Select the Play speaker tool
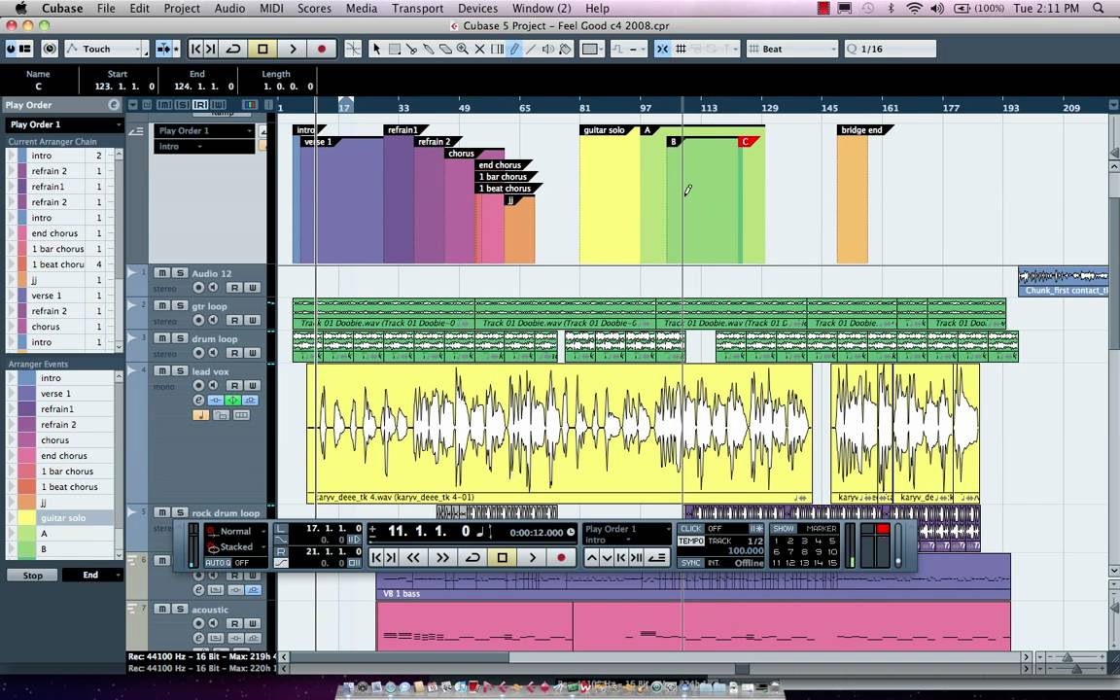The width and height of the screenshot is (1120, 700). [x=548, y=49]
